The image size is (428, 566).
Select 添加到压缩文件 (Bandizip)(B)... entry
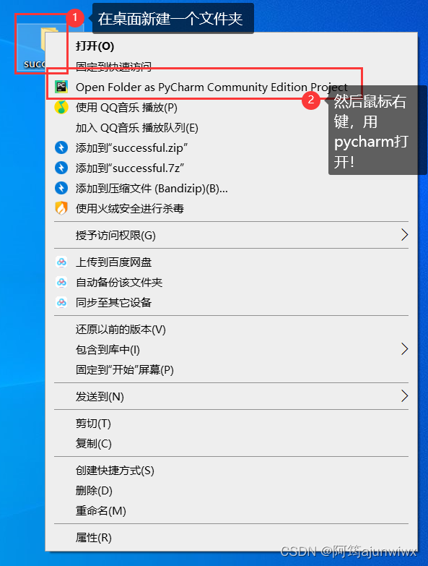tap(152, 189)
